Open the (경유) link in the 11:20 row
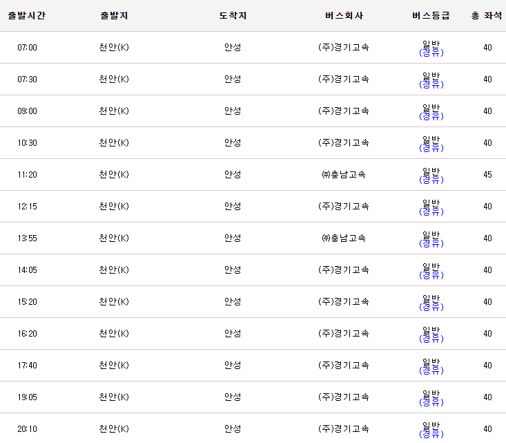Screen dimensions: 506x443 click(431, 180)
